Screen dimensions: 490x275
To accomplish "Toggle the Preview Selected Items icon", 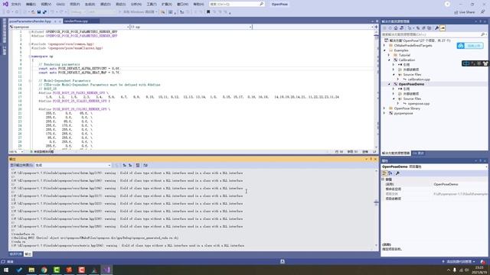I will [443, 28].
